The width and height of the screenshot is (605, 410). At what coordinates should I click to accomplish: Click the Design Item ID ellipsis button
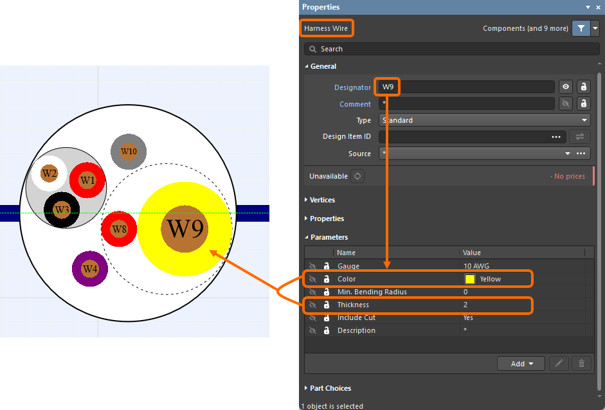click(556, 137)
